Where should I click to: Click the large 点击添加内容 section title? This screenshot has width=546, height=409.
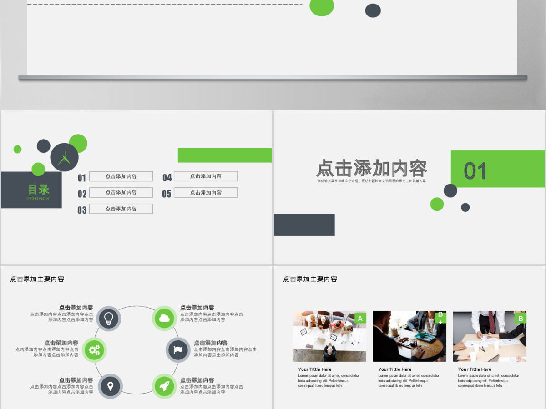[x=372, y=169]
